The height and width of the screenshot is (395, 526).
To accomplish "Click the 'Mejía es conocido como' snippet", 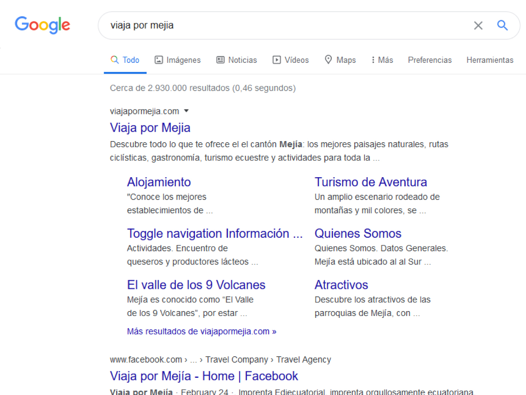I will click(190, 306).
